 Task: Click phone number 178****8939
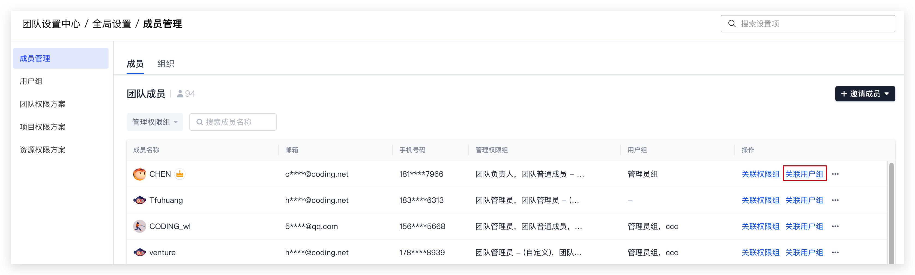pos(422,252)
